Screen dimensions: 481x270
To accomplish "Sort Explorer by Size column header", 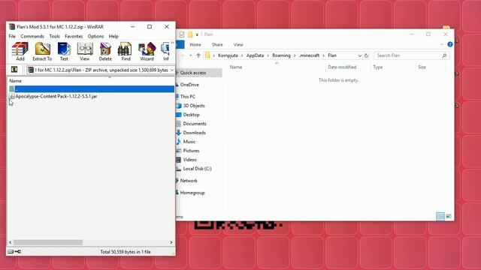I will pos(422,67).
